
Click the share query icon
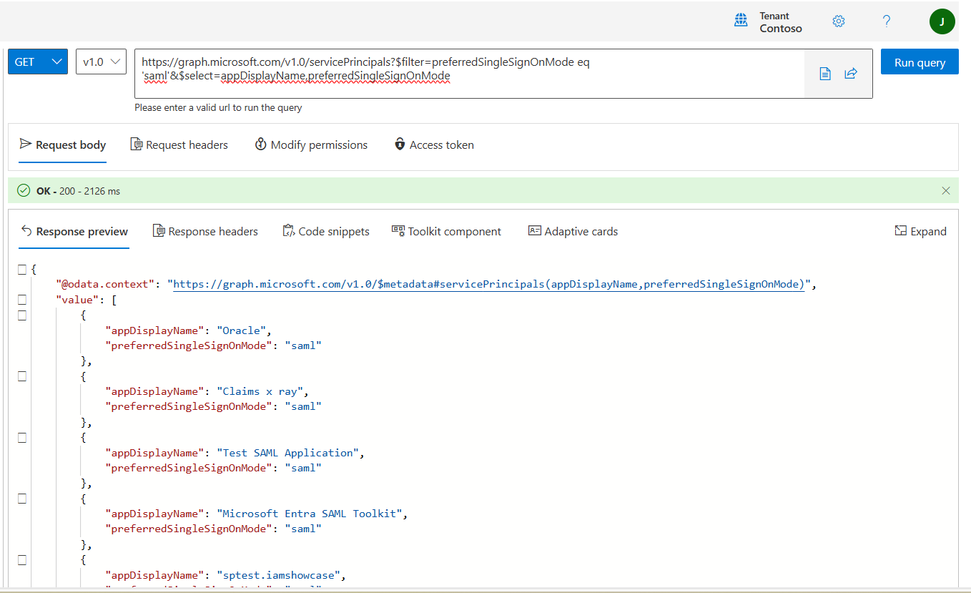coord(851,73)
